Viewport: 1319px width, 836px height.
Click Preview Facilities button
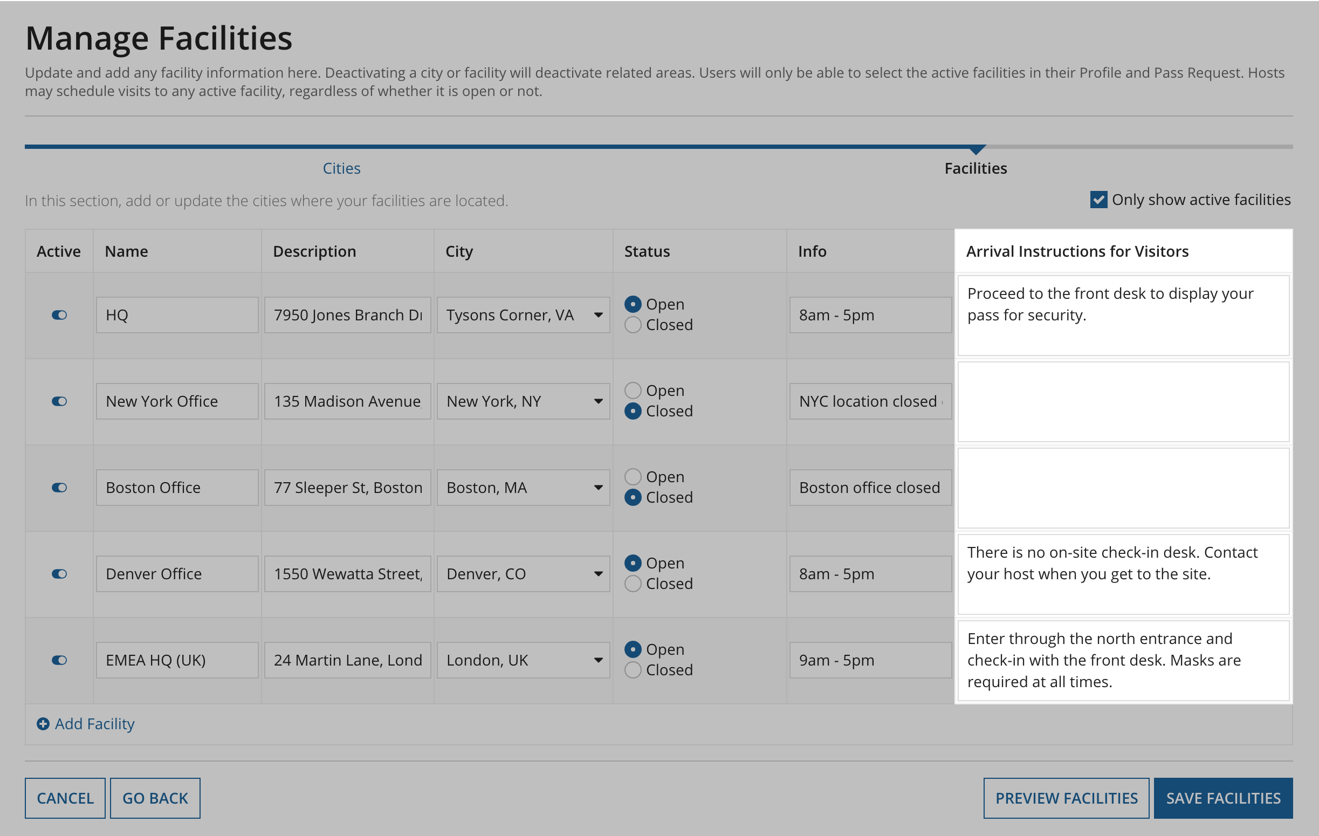(x=1066, y=798)
